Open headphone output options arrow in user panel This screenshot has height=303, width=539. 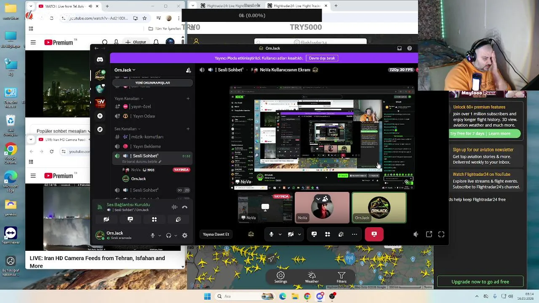(176, 236)
